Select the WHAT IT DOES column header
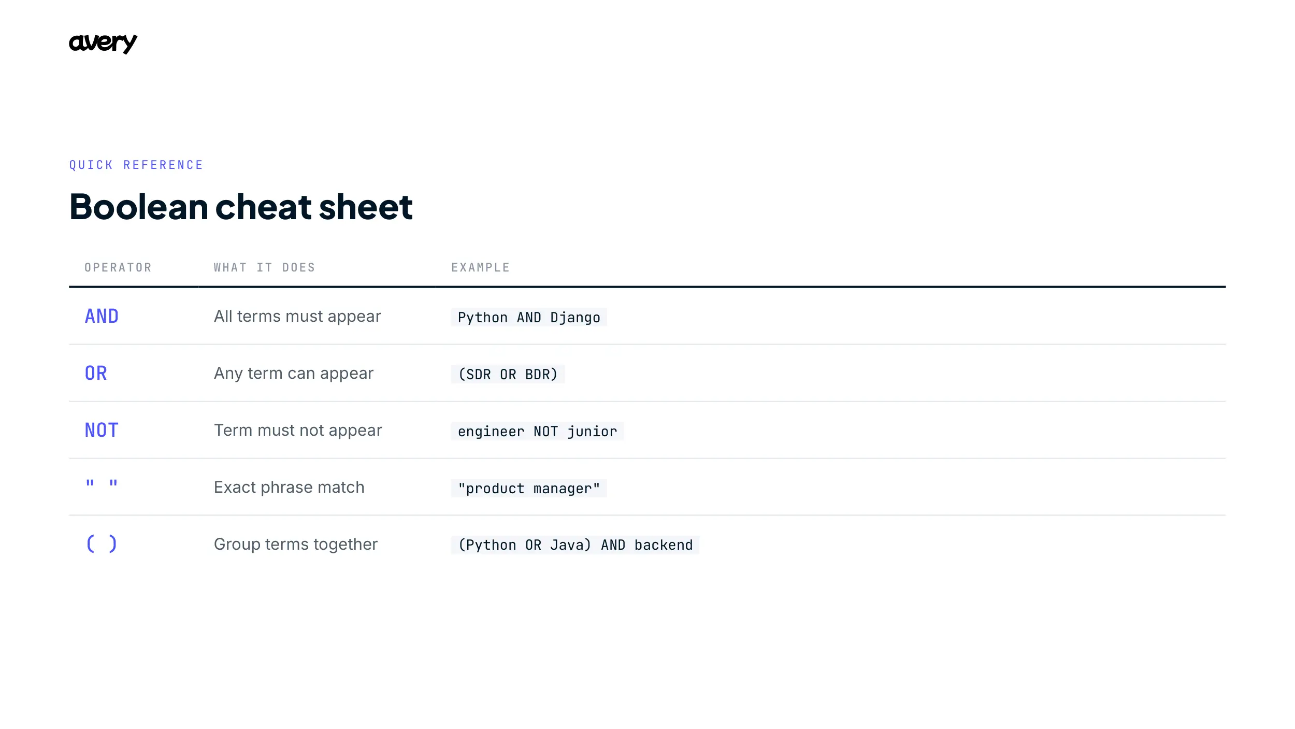1295x729 pixels. tap(265, 267)
